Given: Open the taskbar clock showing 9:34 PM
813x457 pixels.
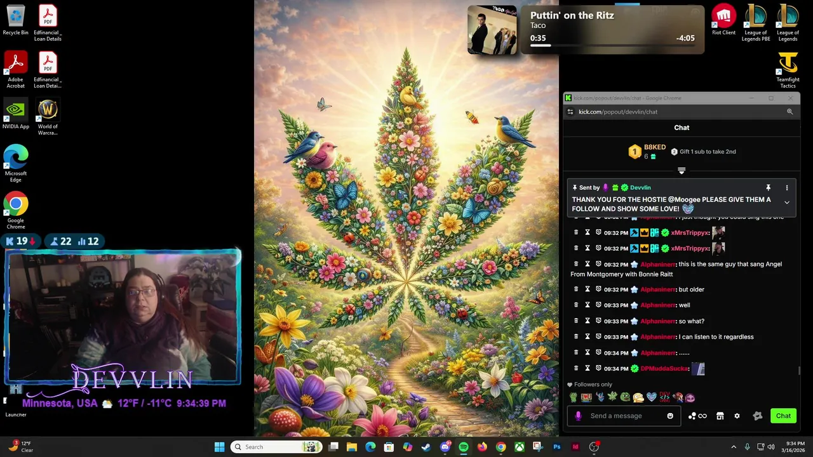Looking at the screenshot, I should 793,447.
